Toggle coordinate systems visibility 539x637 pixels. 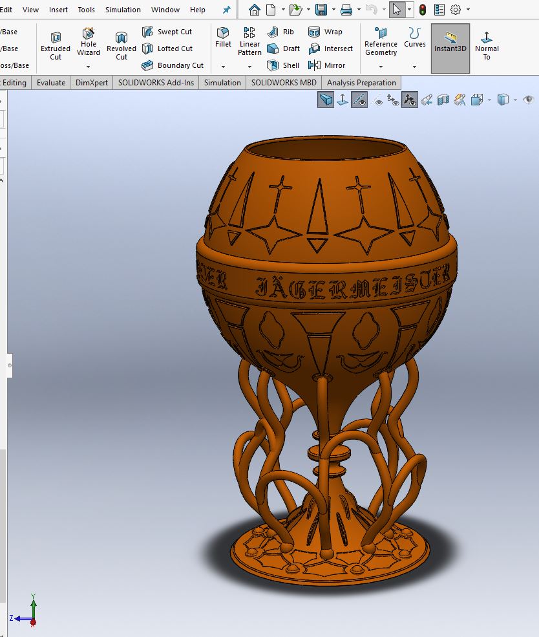[x=410, y=100]
